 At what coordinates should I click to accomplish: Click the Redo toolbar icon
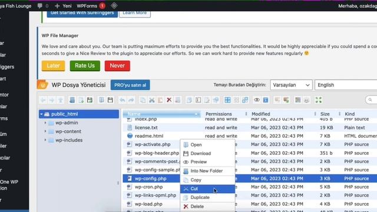131,100
